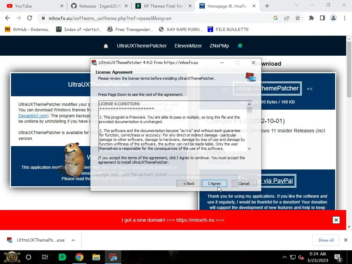Click the home icon in site navigation
The image size is (352, 264).
pyautogui.click(x=106, y=46)
